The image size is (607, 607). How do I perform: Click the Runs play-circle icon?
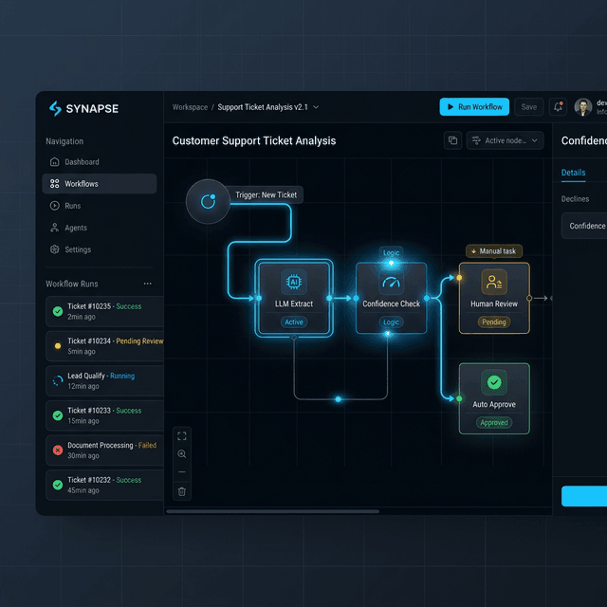55,206
